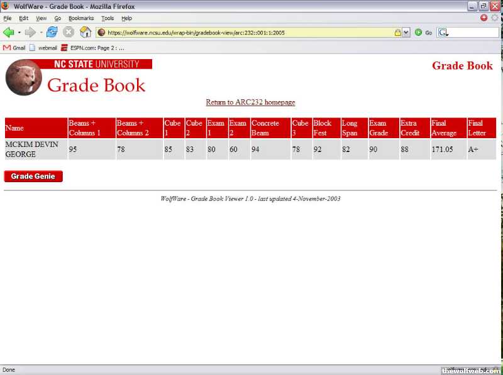This screenshot has height=375, width=503.
Task: Open the address bar URL dropdown
Action: click(406, 33)
